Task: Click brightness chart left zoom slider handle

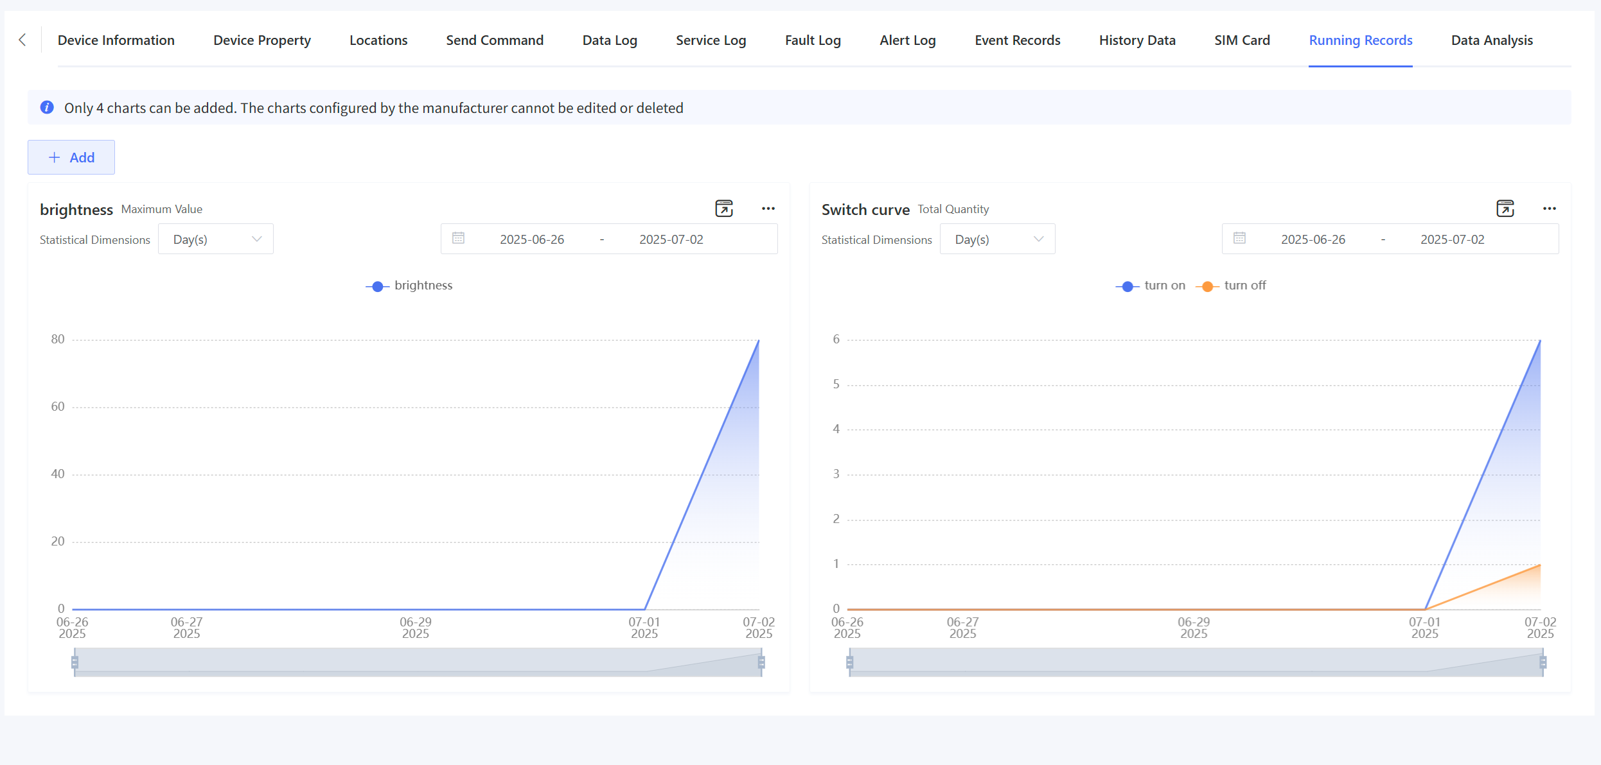Action: 75,662
